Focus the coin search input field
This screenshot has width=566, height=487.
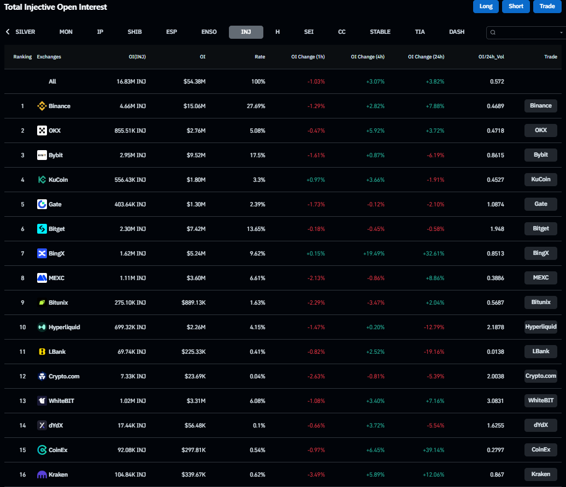(x=526, y=32)
